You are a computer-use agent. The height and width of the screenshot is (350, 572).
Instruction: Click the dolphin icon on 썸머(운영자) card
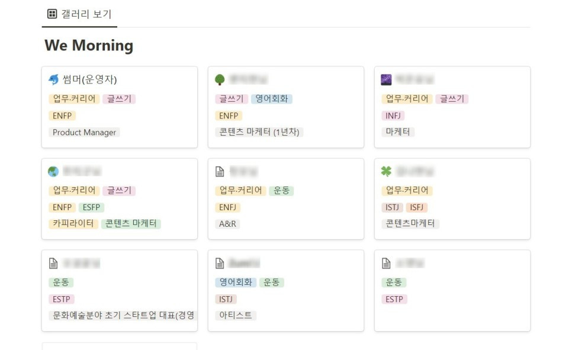pos(53,79)
